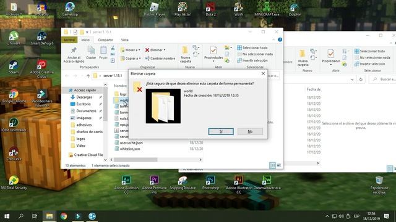Open the ribbon help question icon
This screenshot has width=396, height=222.
point(280,39)
